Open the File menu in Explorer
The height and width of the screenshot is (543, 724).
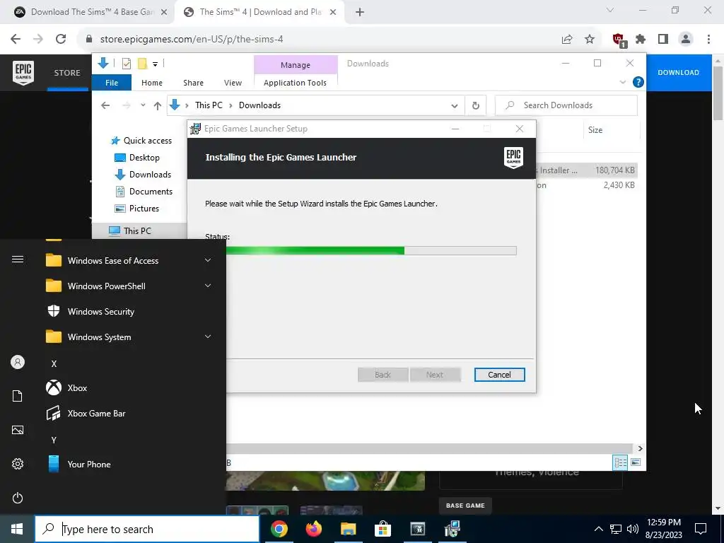112,83
